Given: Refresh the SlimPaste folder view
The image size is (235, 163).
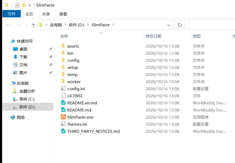Looking at the screenshot, I should pos(179,25).
